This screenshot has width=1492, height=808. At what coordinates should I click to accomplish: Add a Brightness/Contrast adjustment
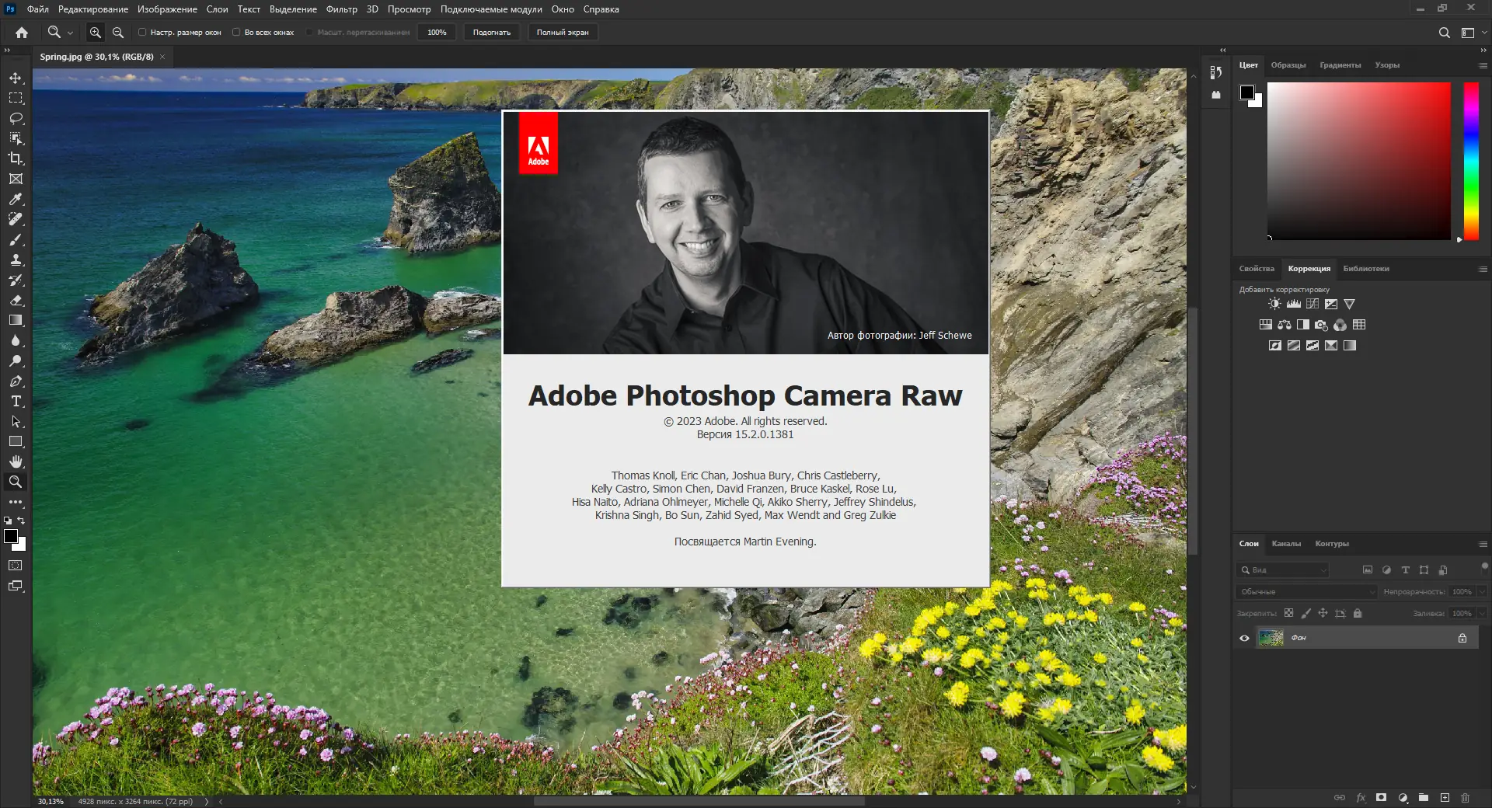click(x=1274, y=304)
